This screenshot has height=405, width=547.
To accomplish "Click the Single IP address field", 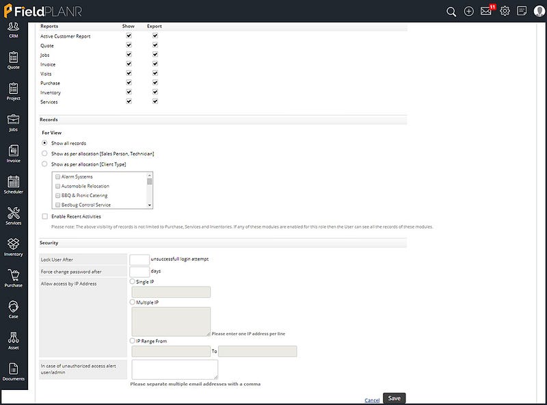I will (x=171, y=292).
